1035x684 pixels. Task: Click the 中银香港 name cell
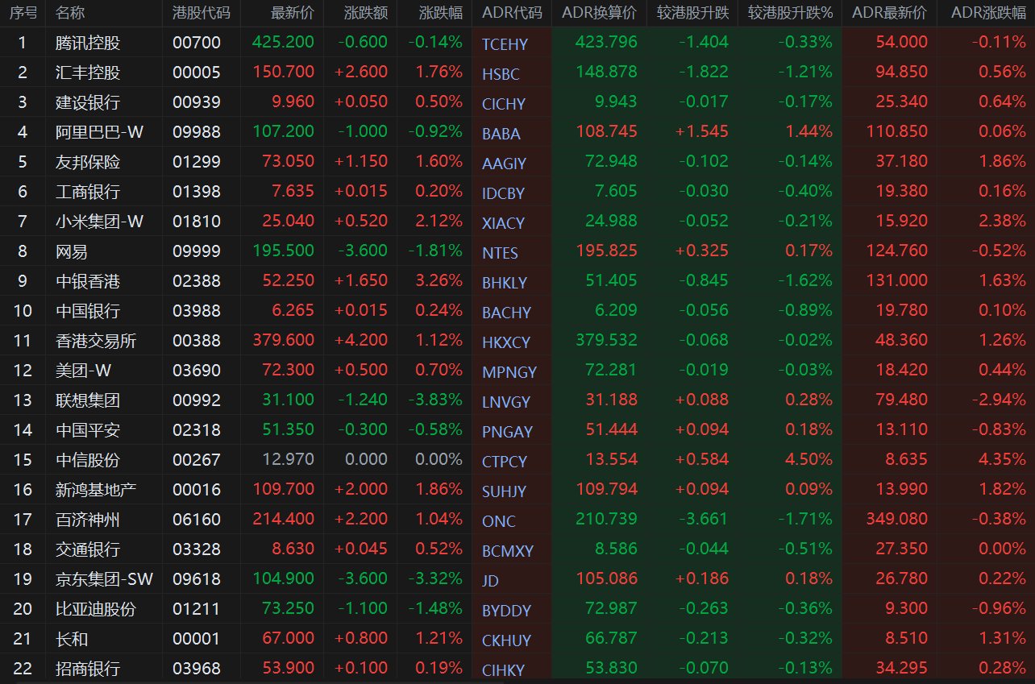point(88,281)
